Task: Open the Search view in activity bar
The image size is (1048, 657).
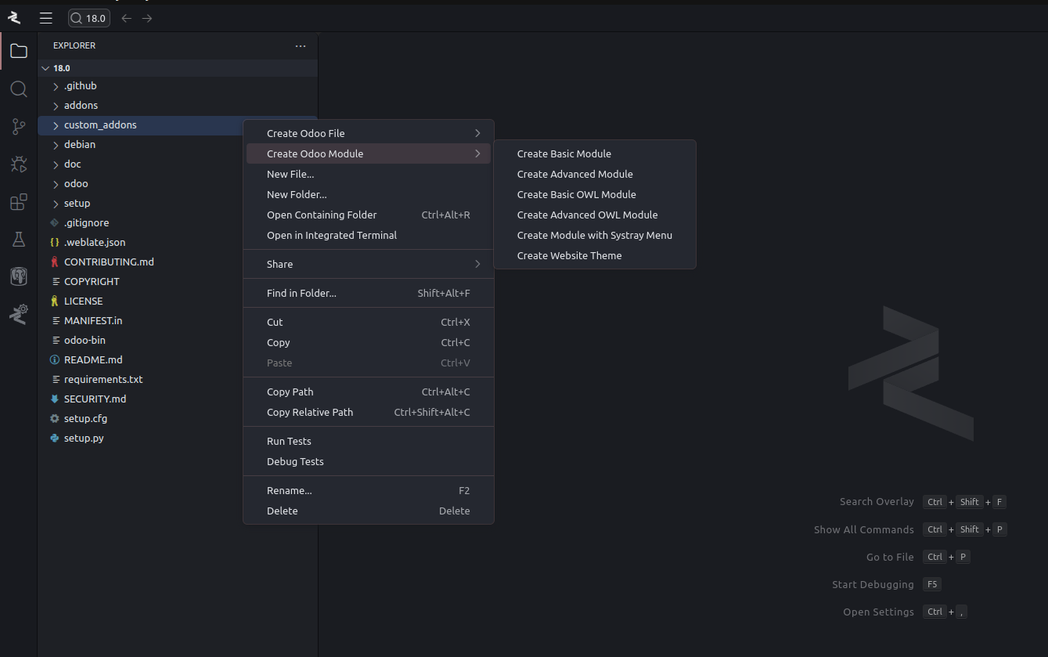Action: [19, 88]
